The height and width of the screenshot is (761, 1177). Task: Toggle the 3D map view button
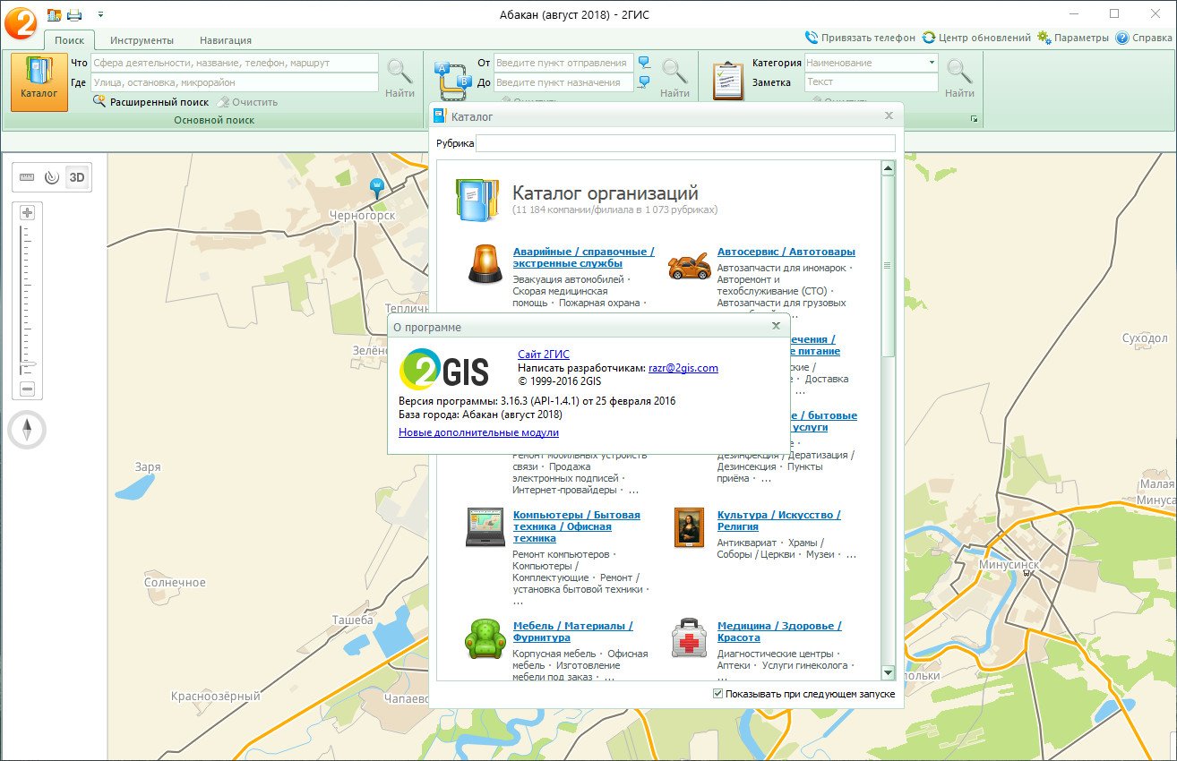point(77,177)
